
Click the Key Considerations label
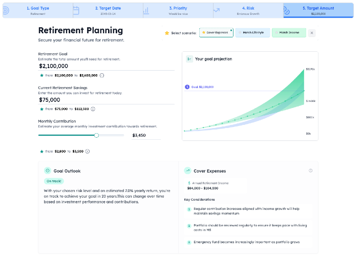[199, 200]
